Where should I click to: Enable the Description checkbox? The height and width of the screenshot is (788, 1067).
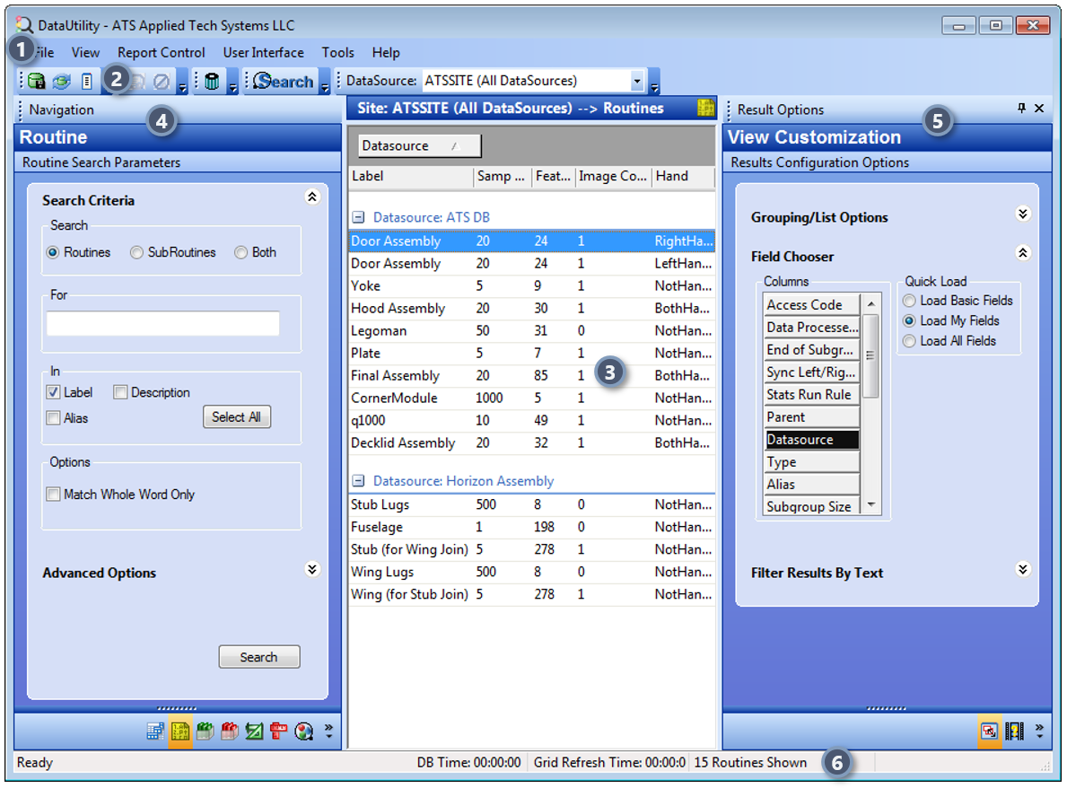click(120, 392)
